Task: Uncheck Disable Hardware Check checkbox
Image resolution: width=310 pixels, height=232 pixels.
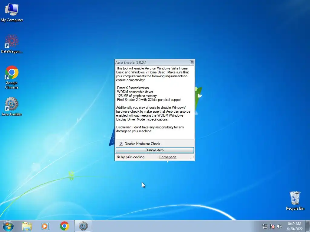Action: (x=121, y=143)
